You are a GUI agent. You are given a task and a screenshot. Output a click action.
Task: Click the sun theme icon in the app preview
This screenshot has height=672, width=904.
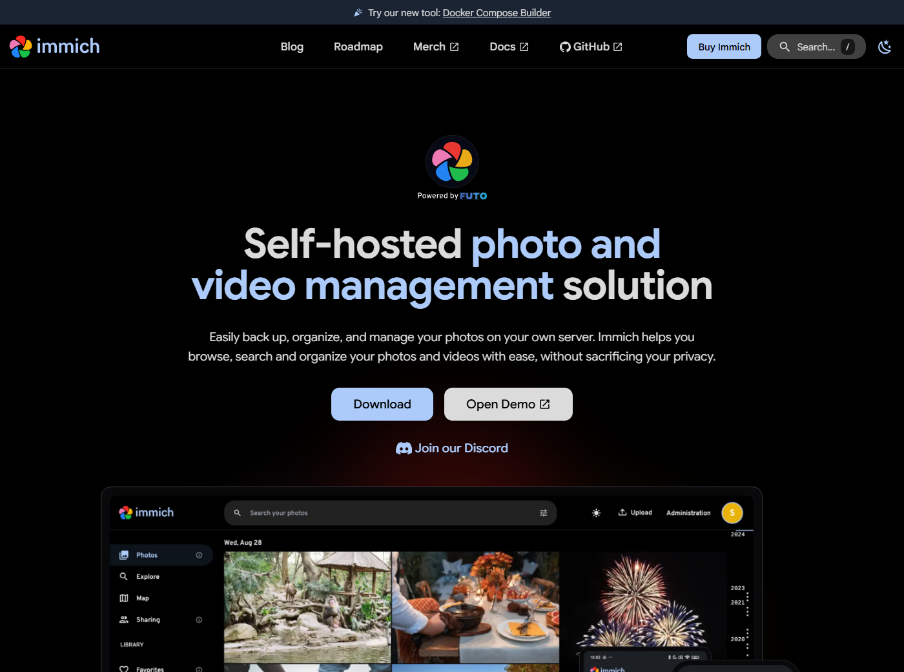click(596, 513)
